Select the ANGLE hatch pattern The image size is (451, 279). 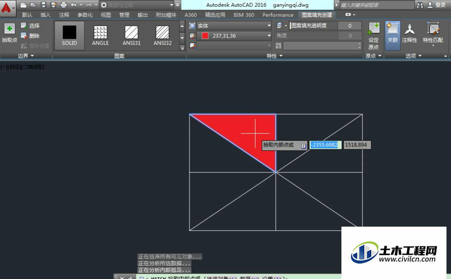point(101,35)
